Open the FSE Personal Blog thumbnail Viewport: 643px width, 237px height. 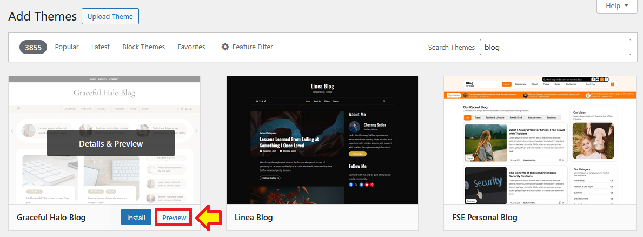(x=540, y=140)
